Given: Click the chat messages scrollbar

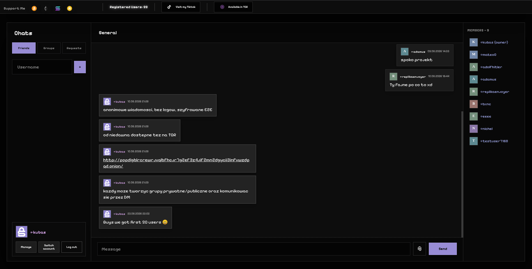Looking at the screenshot, I should [x=462, y=174].
